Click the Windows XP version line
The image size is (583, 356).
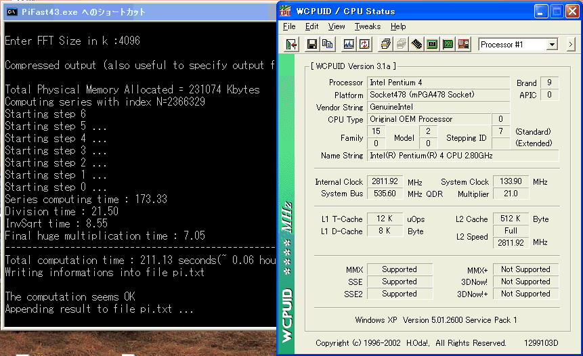[x=436, y=320]
